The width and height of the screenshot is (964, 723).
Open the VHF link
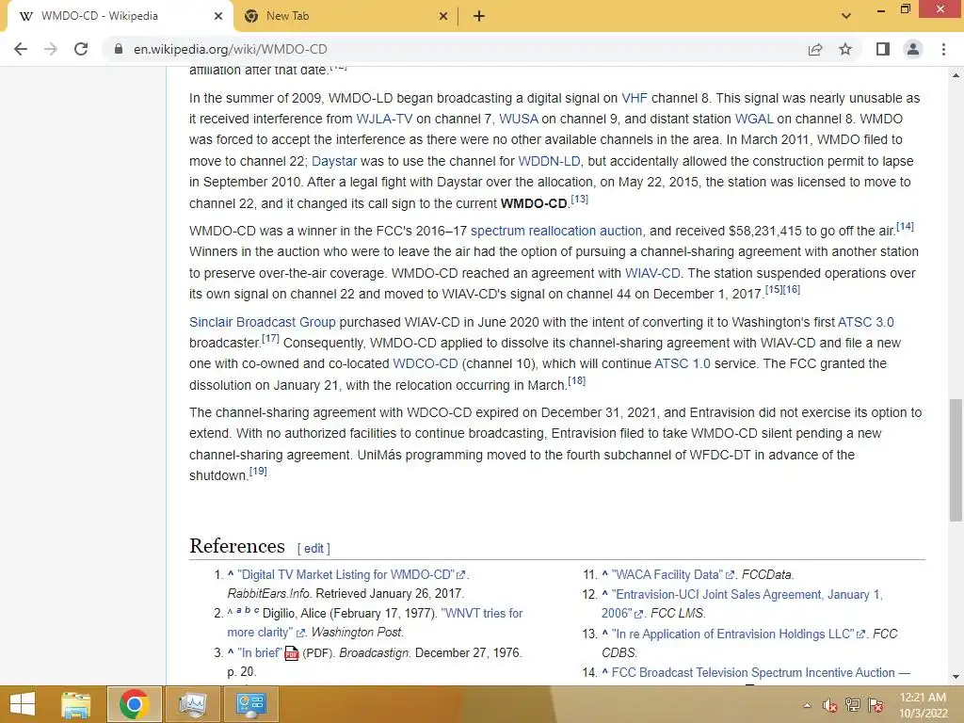point(635,98)
